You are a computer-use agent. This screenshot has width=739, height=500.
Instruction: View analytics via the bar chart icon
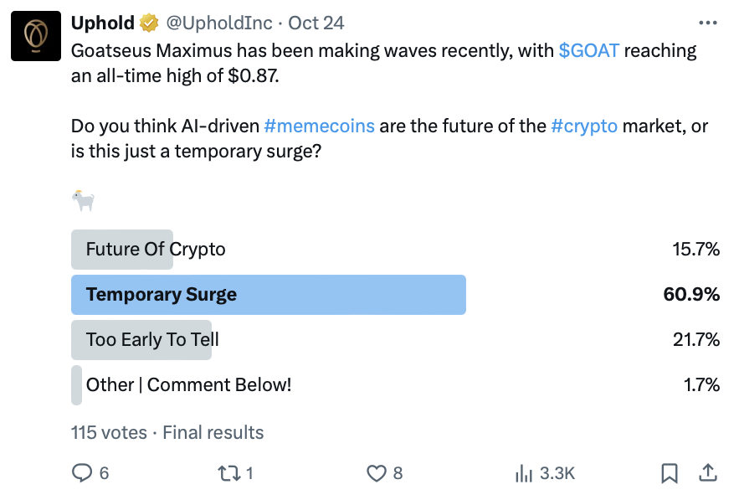524,473
